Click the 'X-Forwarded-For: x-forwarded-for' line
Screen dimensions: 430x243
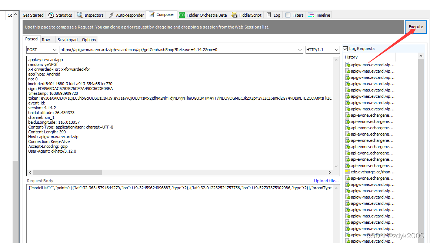59,69
